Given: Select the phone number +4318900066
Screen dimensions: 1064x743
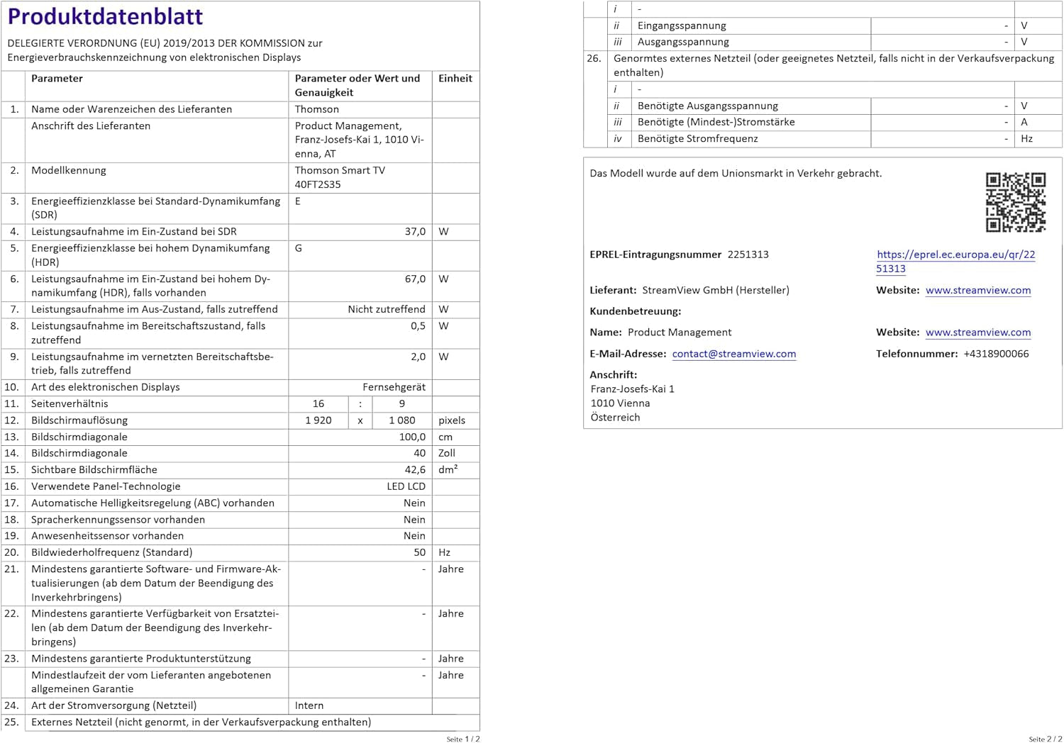Looking at the screenshot, I should [x=995, y=354].
